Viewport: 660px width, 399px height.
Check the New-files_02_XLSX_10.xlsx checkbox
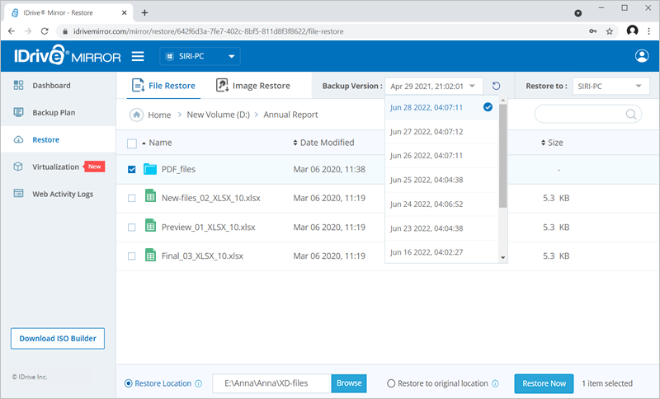pos(132,198)
